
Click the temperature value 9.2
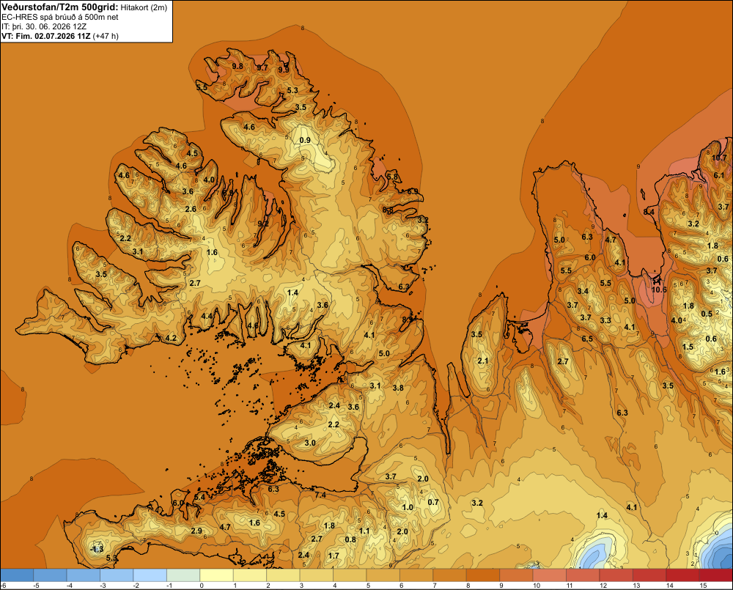click(263, 224)
